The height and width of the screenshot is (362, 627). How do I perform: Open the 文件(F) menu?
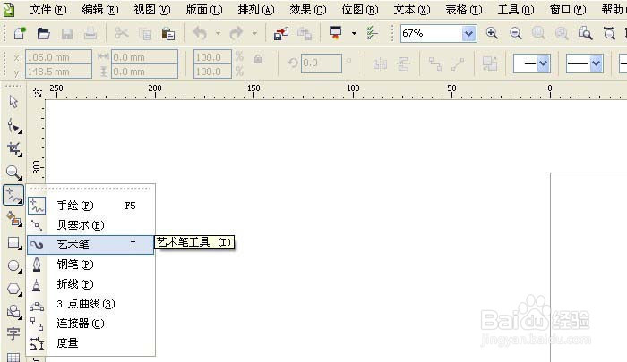(x=48, y=10)
